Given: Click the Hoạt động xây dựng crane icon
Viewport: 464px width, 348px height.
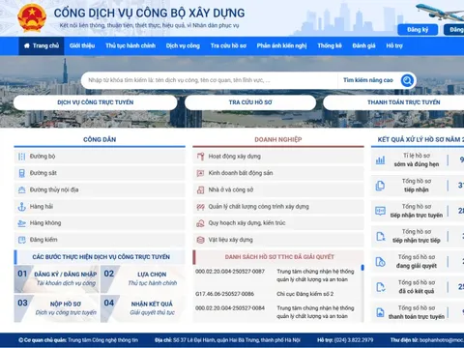Looking at the screenshot, I should point(200,157).
